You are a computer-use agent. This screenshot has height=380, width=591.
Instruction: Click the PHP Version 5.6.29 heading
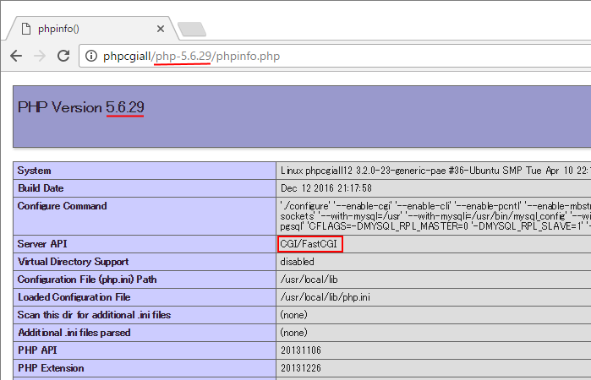(x=81, y=107)
